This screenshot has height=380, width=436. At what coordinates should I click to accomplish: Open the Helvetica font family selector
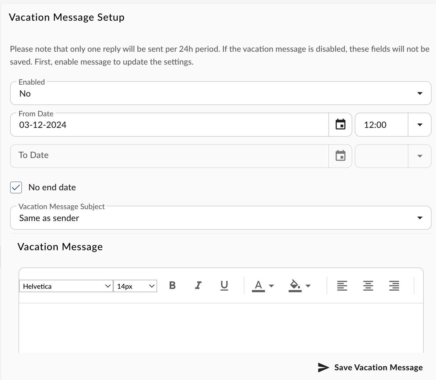tap(65, 286)
